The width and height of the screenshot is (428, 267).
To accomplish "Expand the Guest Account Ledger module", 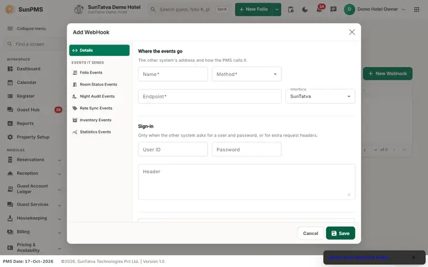I will [59, 190].
